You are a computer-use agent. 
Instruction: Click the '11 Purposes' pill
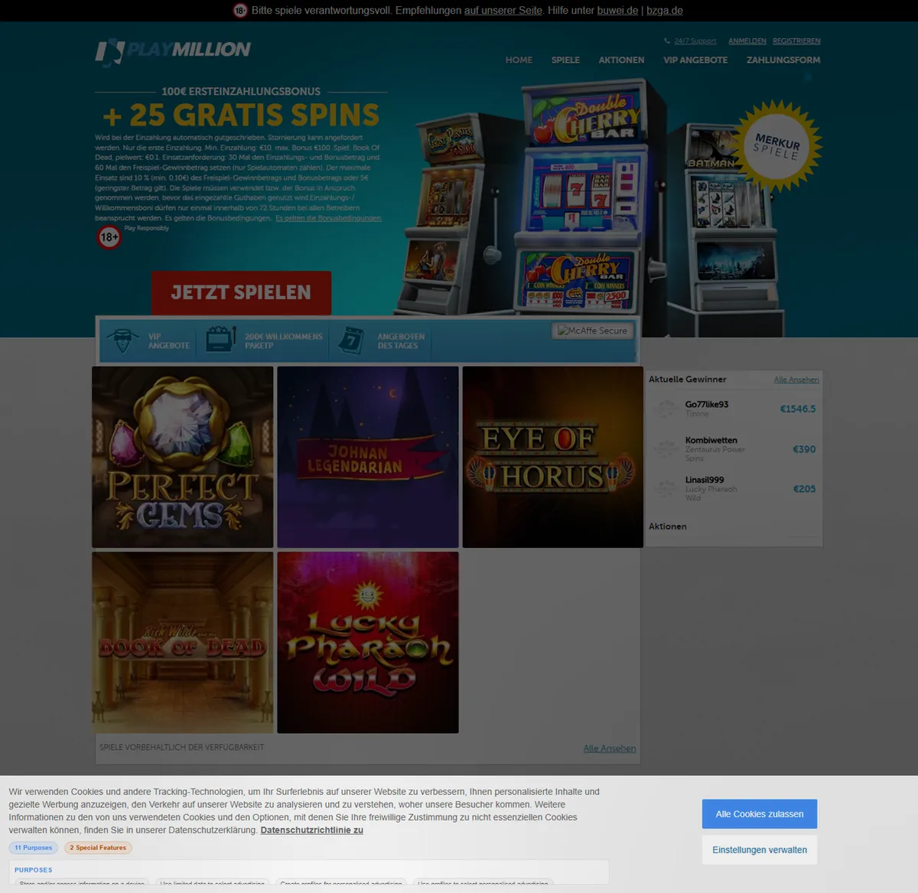click(x=34, y=848)
